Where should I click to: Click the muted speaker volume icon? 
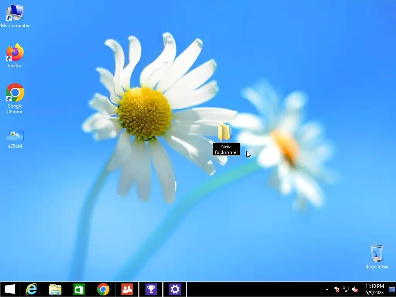[x=355, y=289]
